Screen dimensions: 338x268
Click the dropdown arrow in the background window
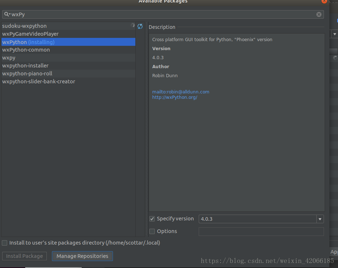(334, 34)
